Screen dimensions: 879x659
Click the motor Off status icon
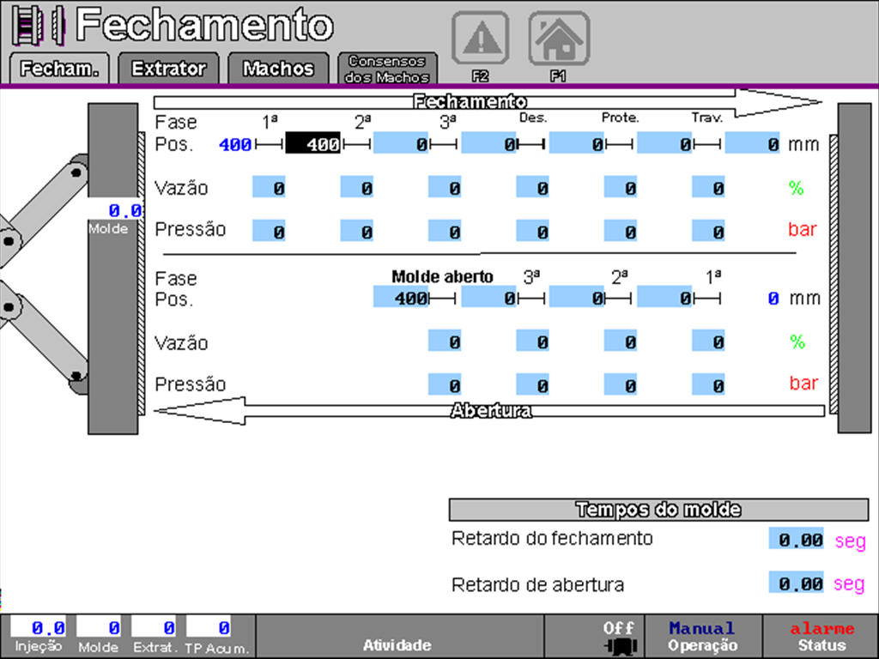pos(619,637)
